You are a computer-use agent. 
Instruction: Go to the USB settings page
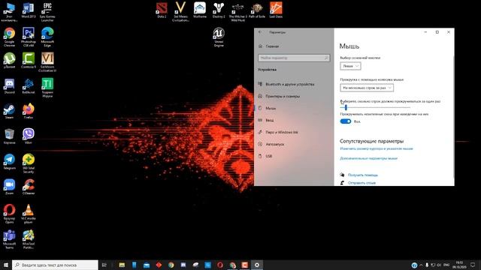[x=294, y=156]
